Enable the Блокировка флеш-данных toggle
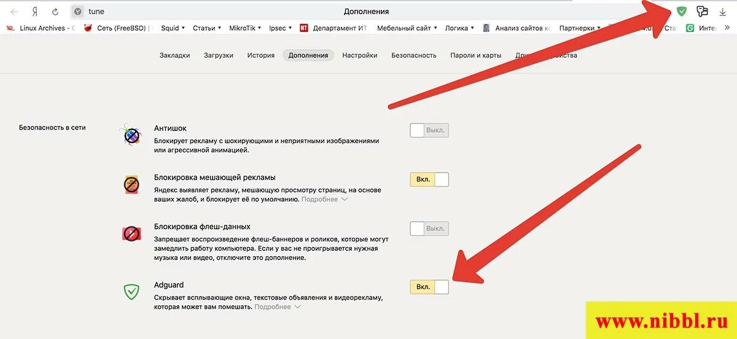737x339 pixels. (x=429, y=228)
